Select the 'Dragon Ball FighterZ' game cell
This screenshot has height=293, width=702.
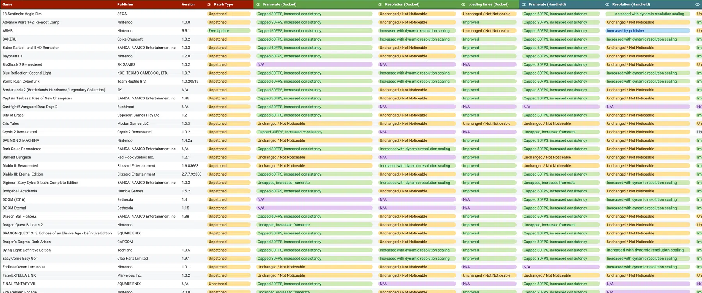(20, 217)
